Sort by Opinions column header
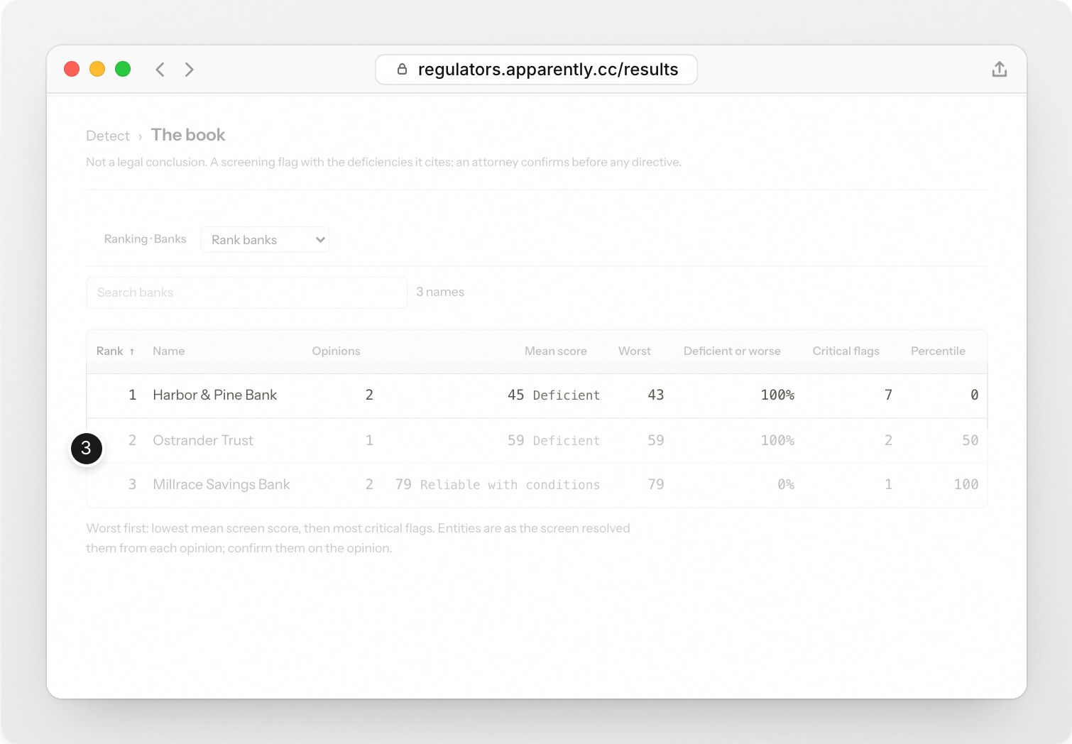 click(x=336, y=351)
